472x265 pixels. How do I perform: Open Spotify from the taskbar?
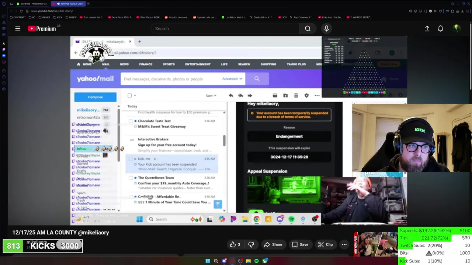point(256,261)
